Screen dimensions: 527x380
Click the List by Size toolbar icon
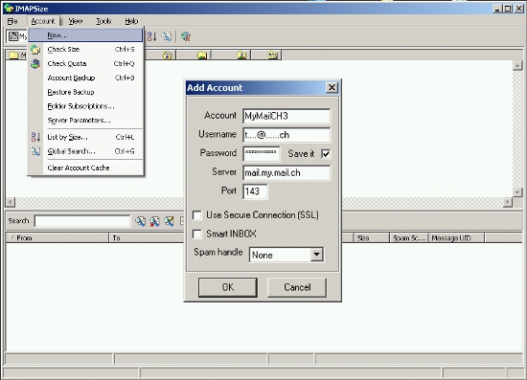tap(152, 36)
